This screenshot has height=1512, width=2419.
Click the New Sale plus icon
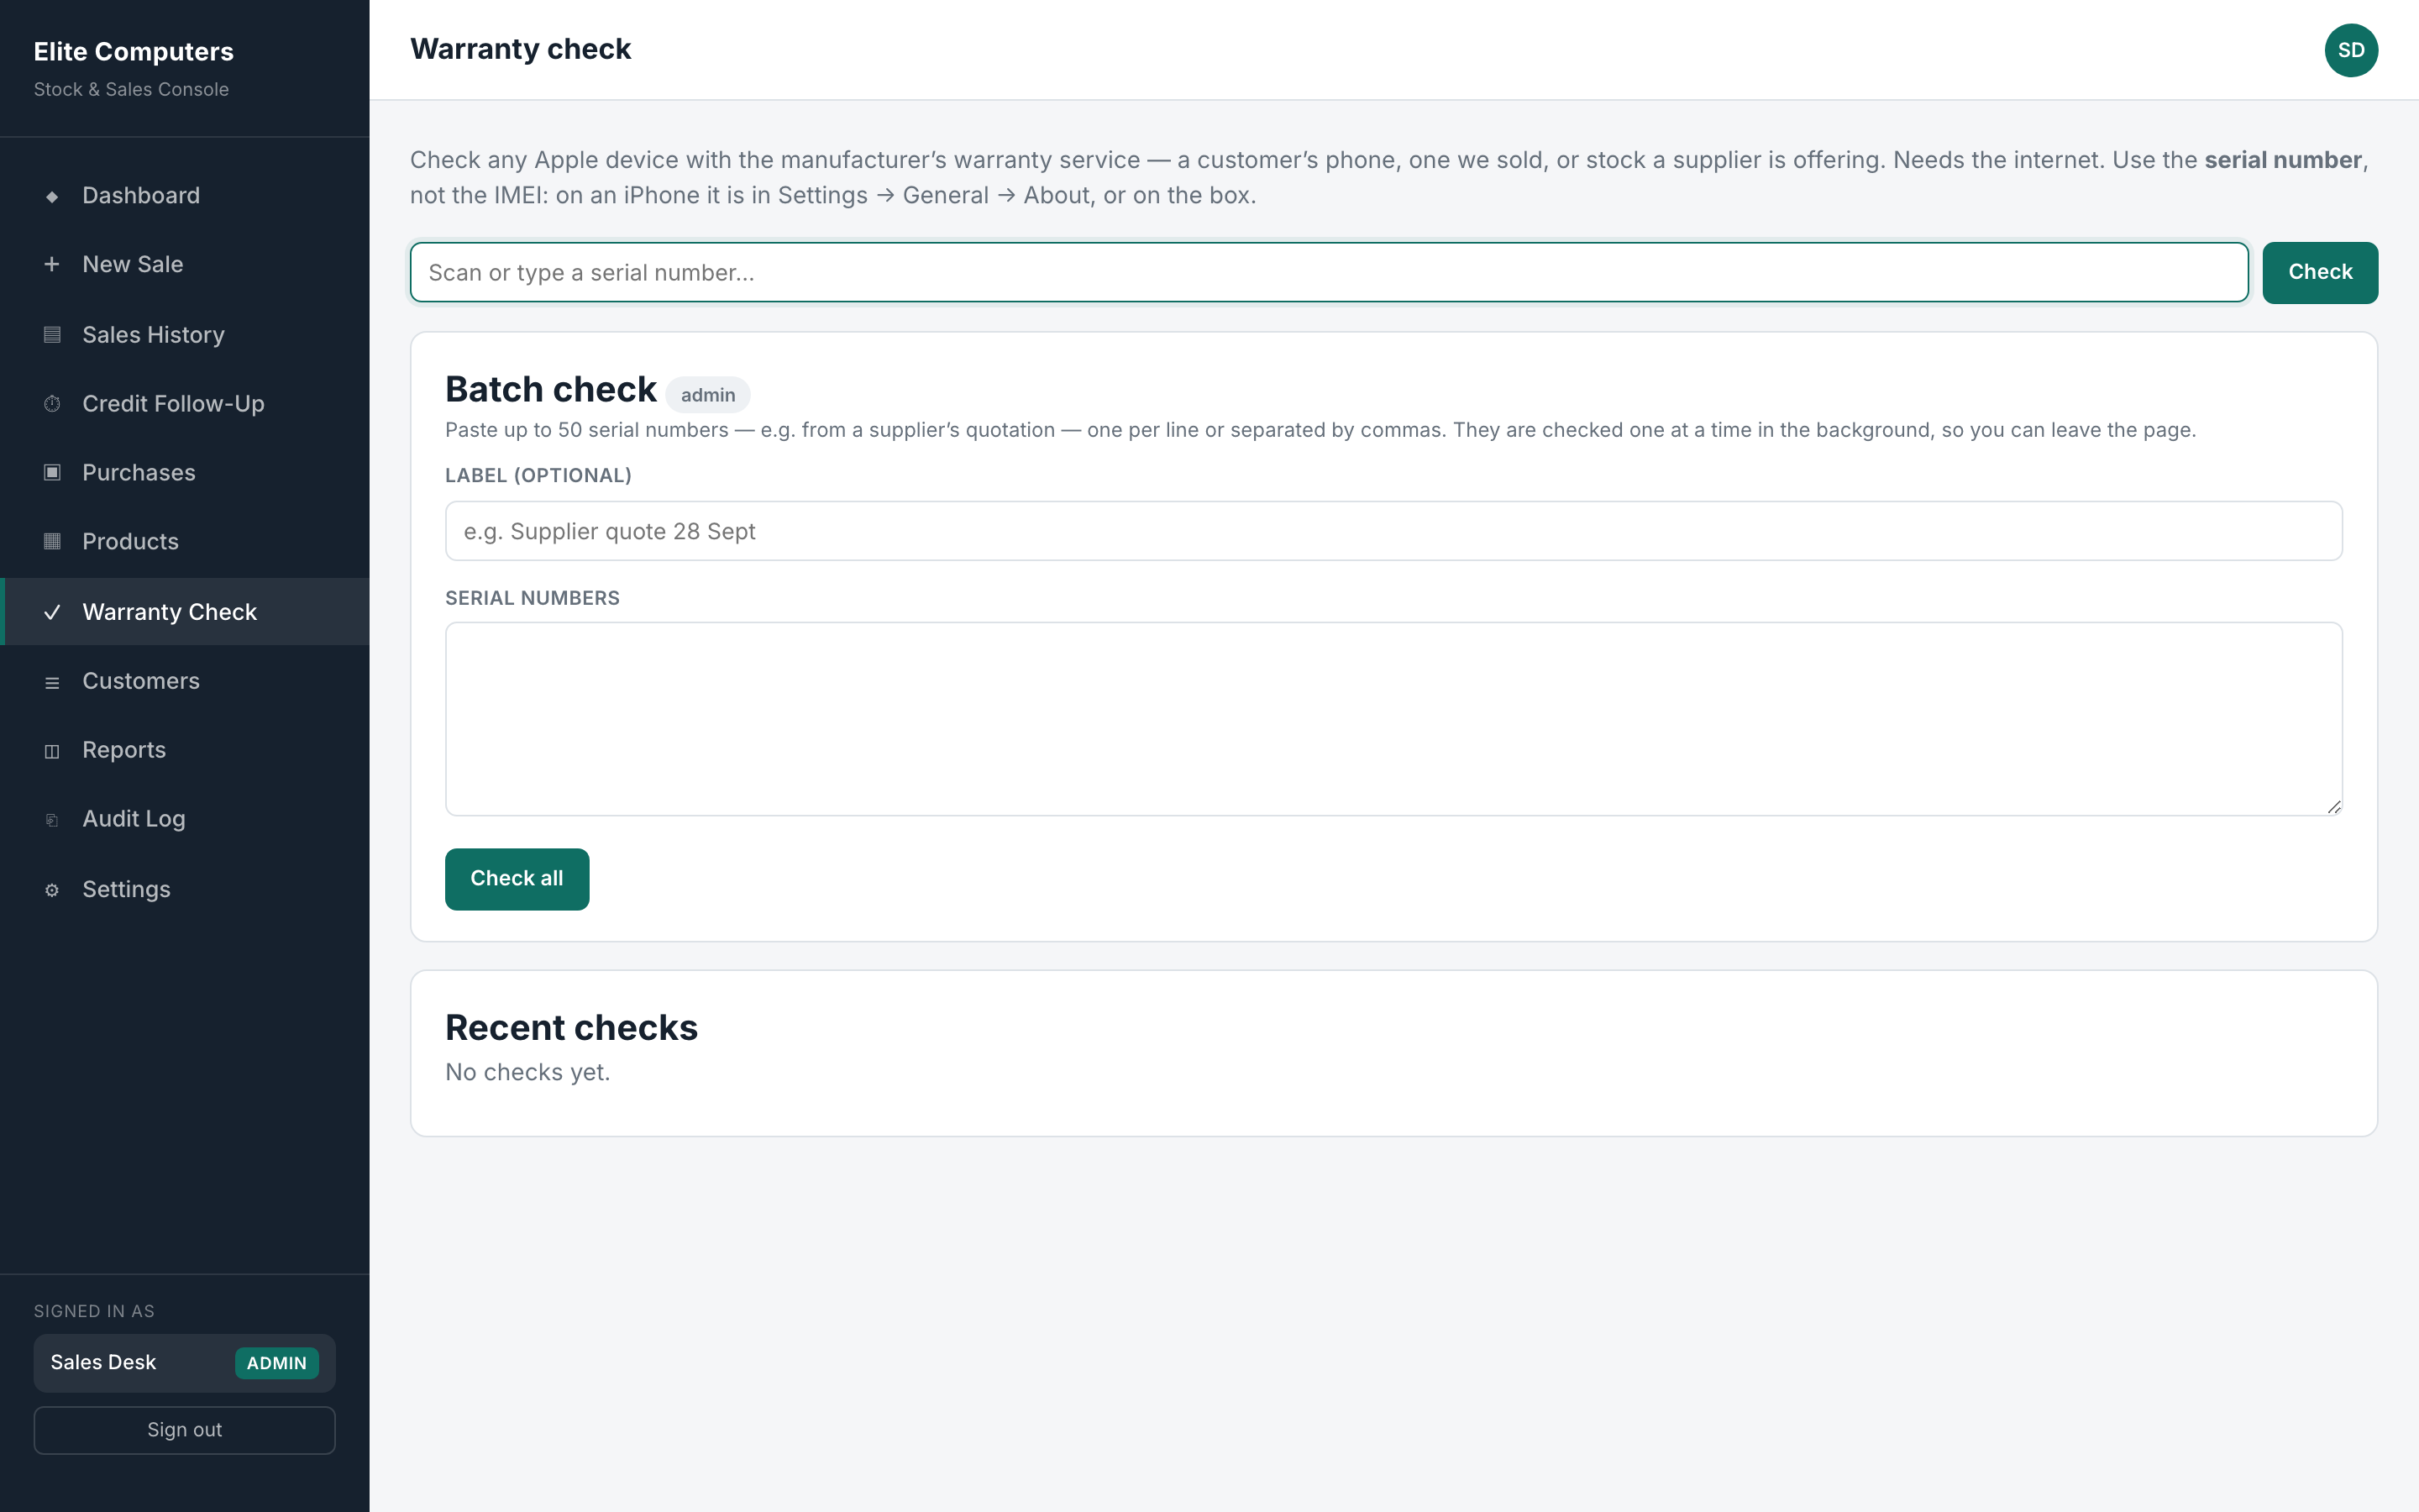pyautogui.click(x=52, y=264)
